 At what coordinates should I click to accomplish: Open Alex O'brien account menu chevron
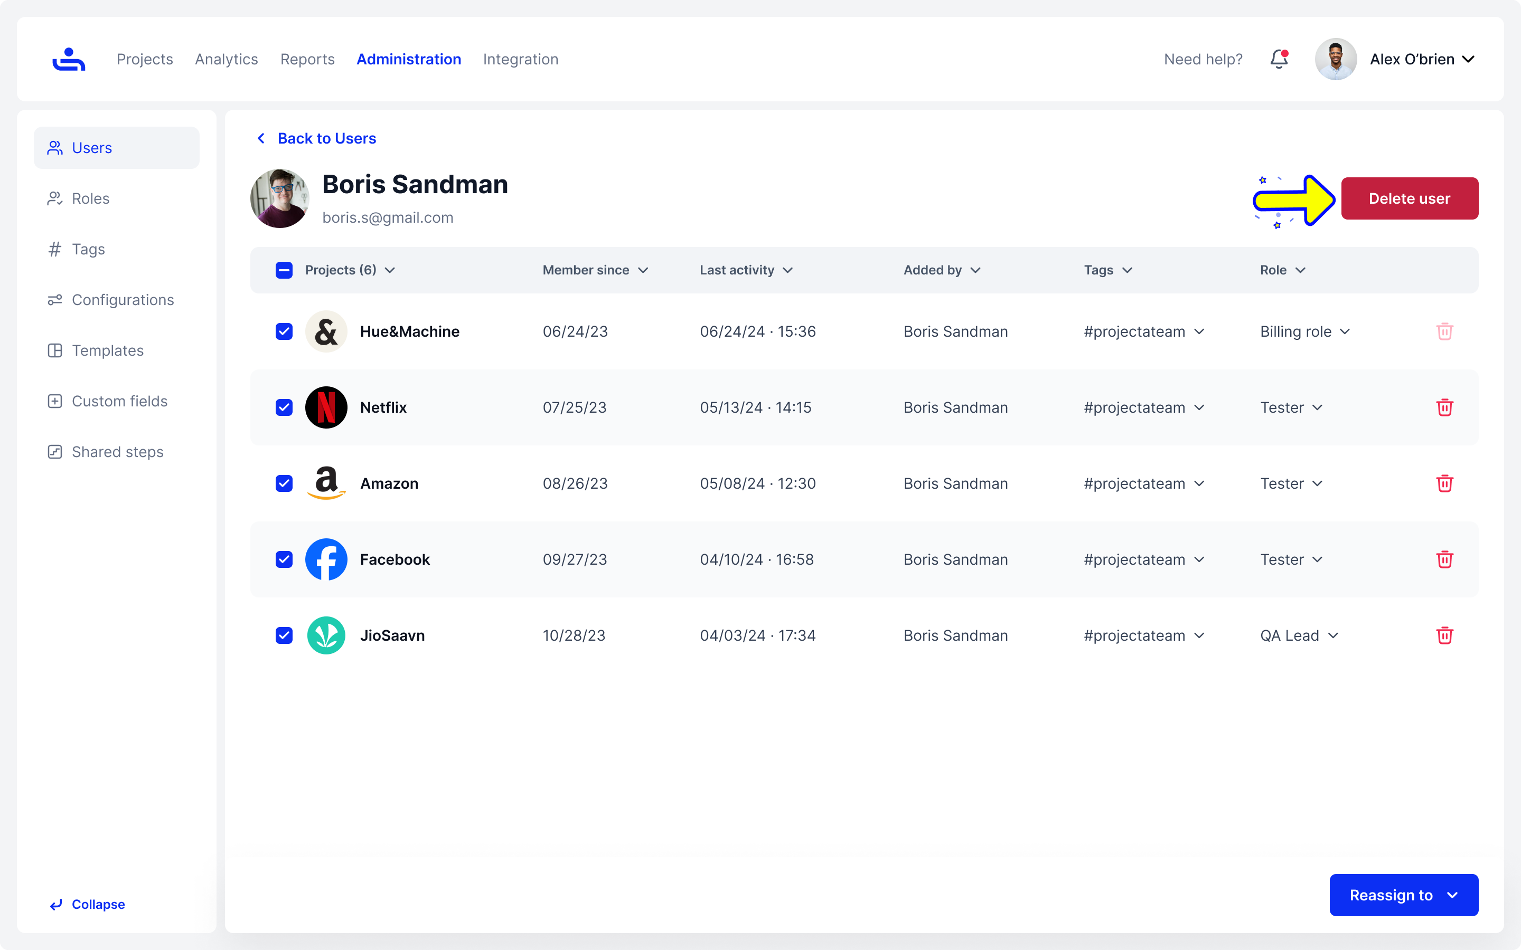coord(1468,59)
